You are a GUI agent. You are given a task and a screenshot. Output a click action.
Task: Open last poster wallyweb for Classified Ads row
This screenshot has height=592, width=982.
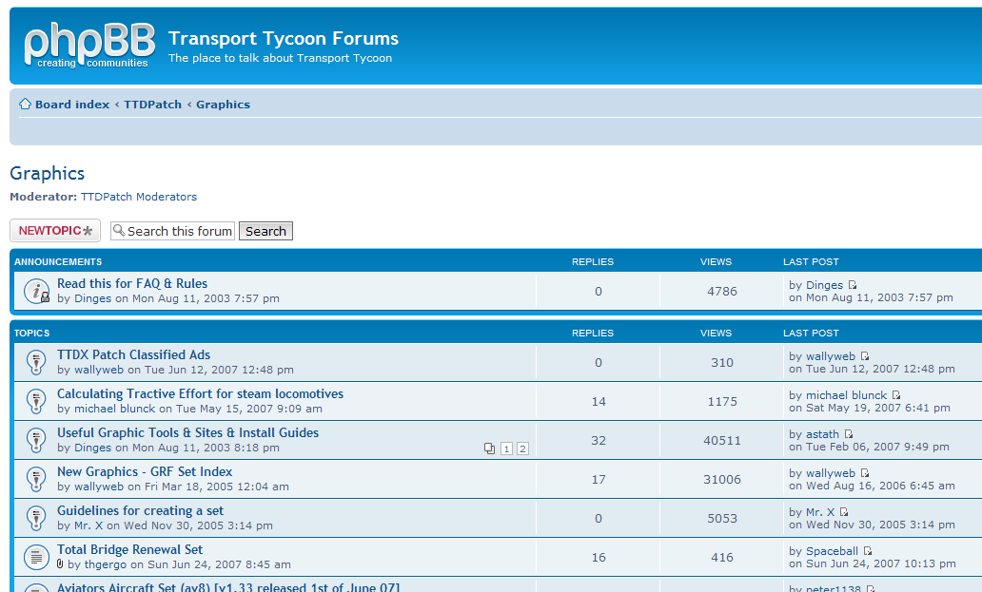(831, 356)
